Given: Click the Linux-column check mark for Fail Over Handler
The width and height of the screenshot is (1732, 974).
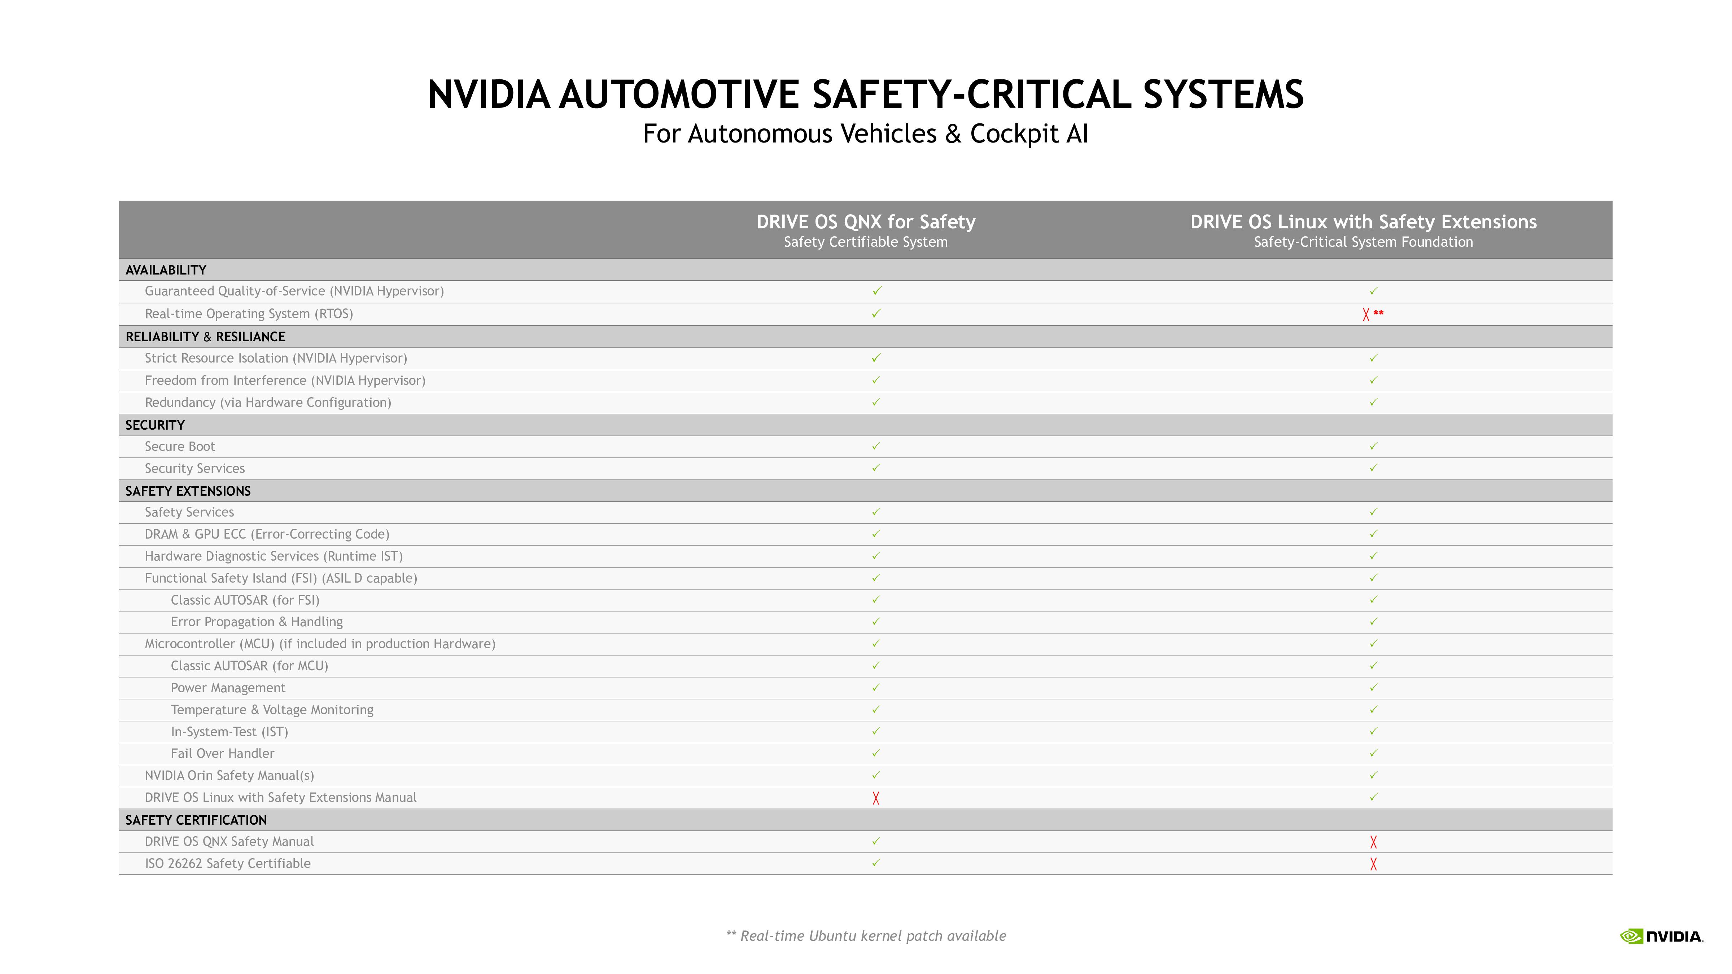Looking at the screenshot, I should pyautogui.click(x=1374, y=754).
